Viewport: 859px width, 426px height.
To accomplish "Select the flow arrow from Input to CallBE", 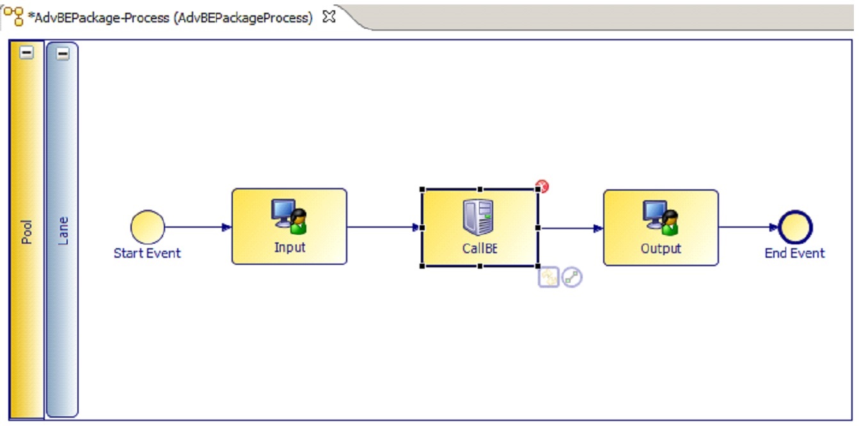I will pyautogui.click(x=384, y=227).
